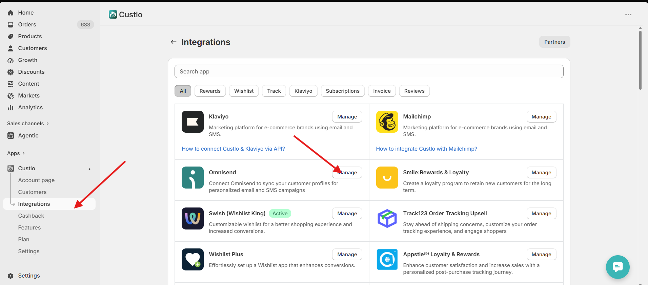648x285 pixels.
Task: Open Custlo Account page submenu item
Action: 36,180
